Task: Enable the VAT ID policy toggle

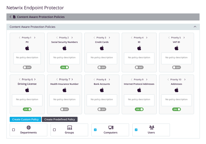Action: 176,68
